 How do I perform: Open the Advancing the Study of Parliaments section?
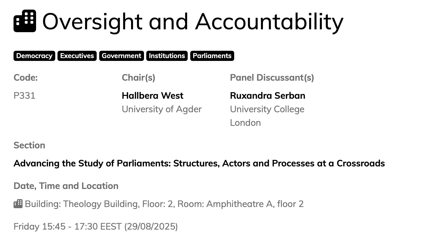coord(199,163)
